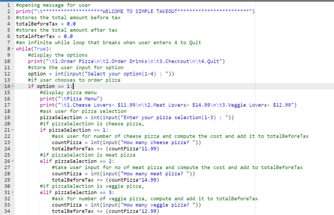Click line number 20 in the gutter
This screenshot has width=334, height=215.
[7, 123]
